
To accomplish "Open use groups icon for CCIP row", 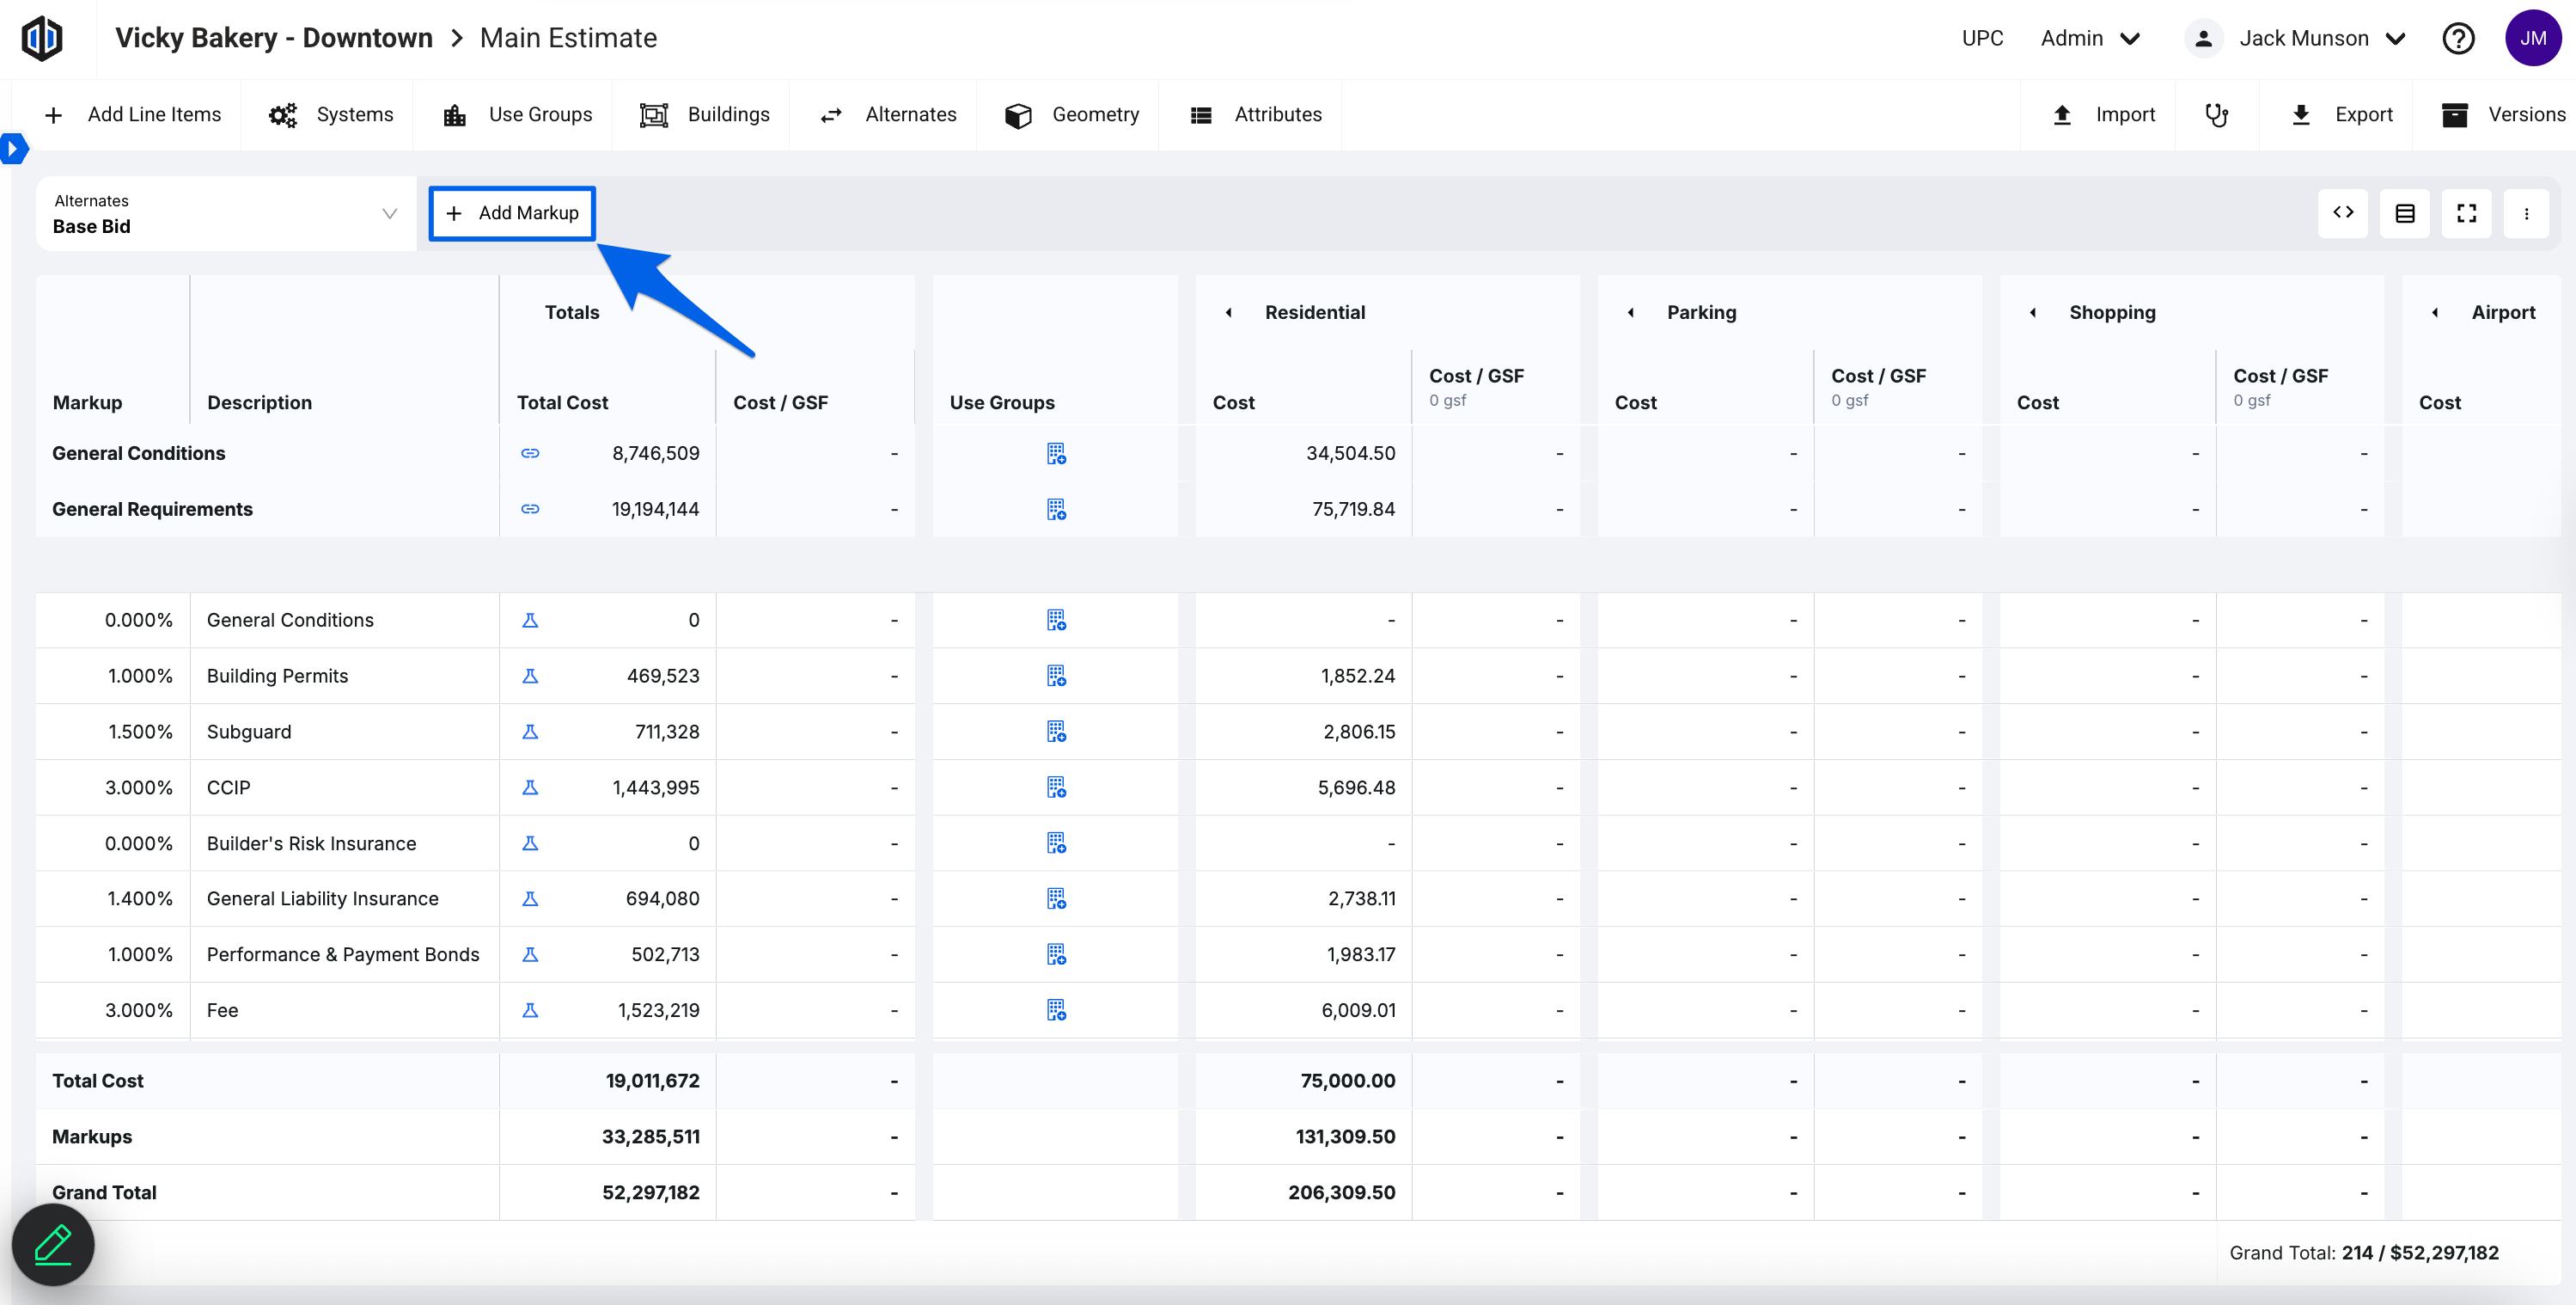I will point(1056,787).
